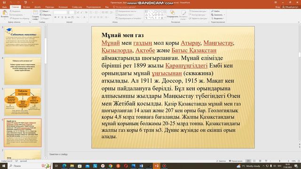This screenshot has width=301, height=169.
Task: Open Shape Outline (Контур фигуры) dropdown
Action: pyautogui.click(x=198, y=15)
